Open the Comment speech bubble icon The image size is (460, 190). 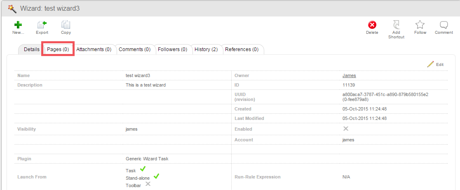coord(444,25)
